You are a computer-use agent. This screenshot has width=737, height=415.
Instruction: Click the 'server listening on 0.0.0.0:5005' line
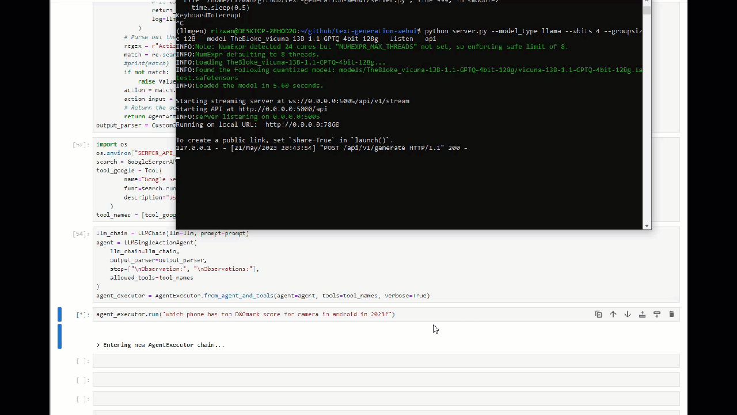pos(248,116)
